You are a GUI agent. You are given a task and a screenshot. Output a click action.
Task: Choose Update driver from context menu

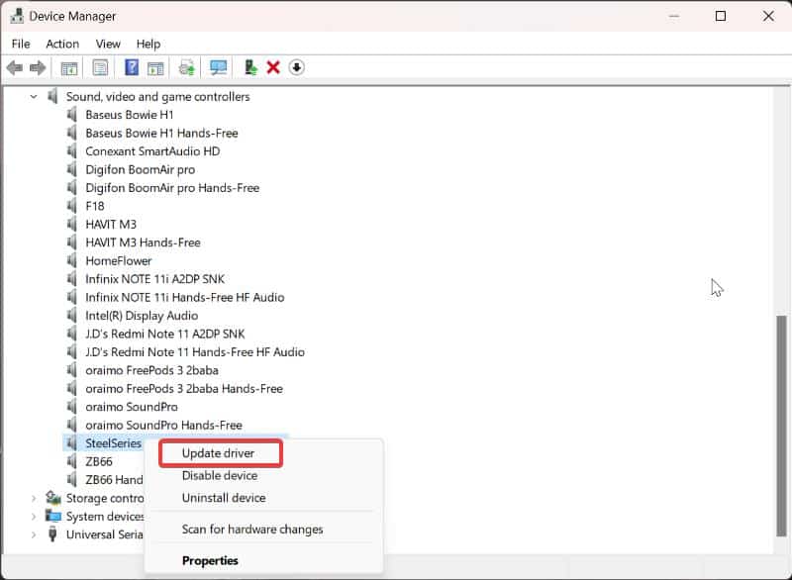[x=220, y=453]
